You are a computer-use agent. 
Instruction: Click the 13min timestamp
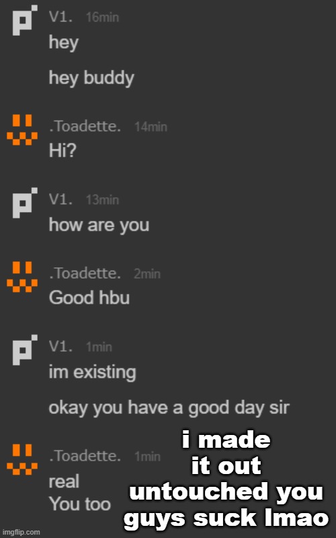click(x=102, y=200)
